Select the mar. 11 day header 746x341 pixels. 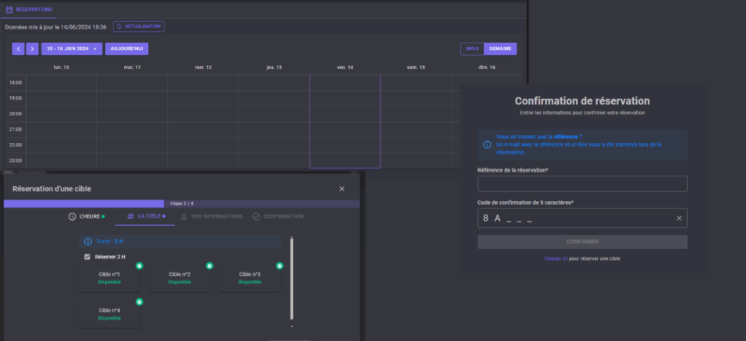132,68
